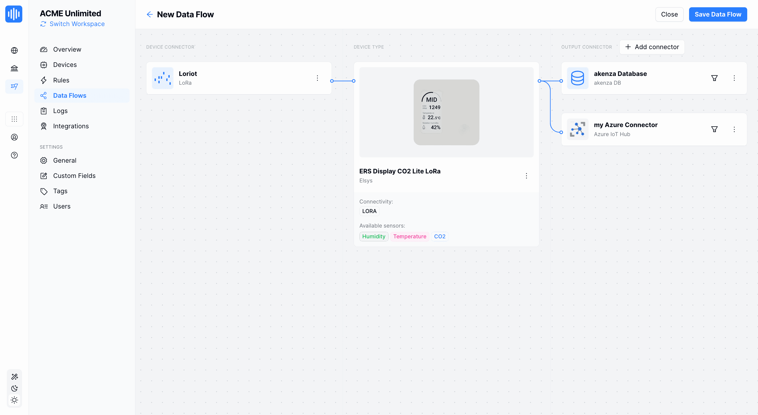This screenshot has height=415, width=758.
Task: Select Data Flows menu item
Action: (82, 95)
